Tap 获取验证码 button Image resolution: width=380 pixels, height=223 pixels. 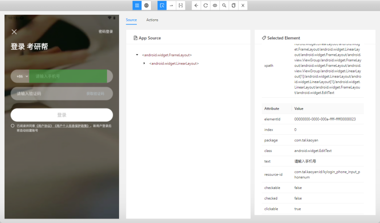coord(95,94)
